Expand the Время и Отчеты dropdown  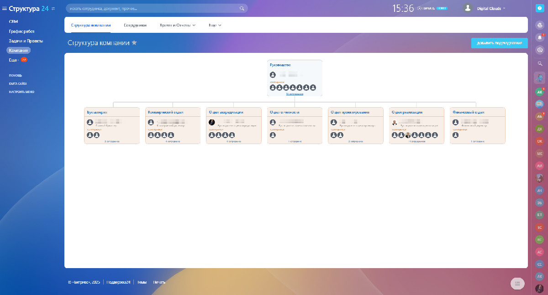pos(178,25)
